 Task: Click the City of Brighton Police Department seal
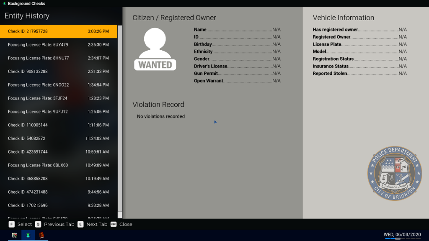coord(394,173)
